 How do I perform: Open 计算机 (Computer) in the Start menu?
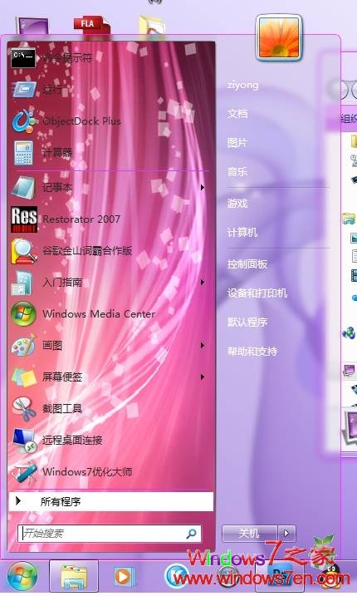click(242, 232)
